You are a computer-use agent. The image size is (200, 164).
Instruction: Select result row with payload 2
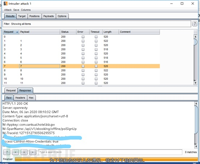point(81,45)
